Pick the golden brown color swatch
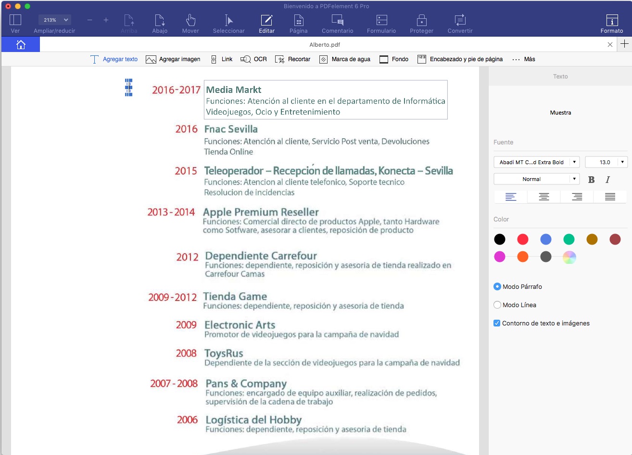This screenshot has width=632, height=455. (592, 239)
